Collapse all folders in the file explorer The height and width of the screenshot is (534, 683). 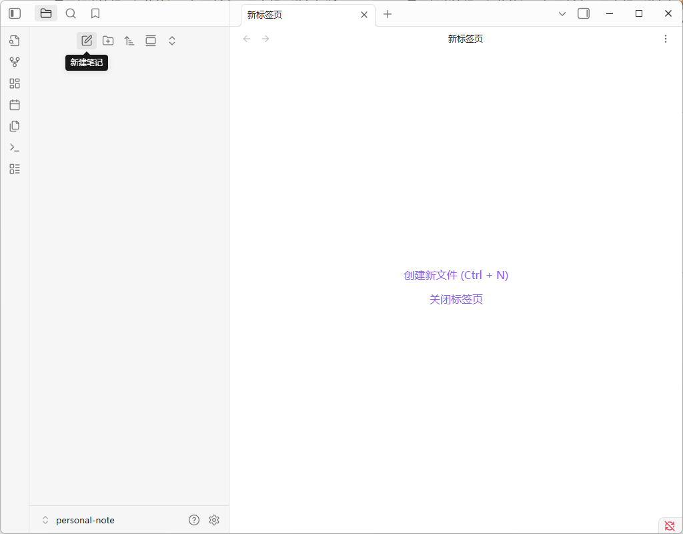(172, 41)
